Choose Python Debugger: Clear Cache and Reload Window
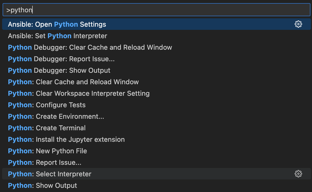Image resolution: width=312 pixels, height=192 pixels. click(90, 47)
